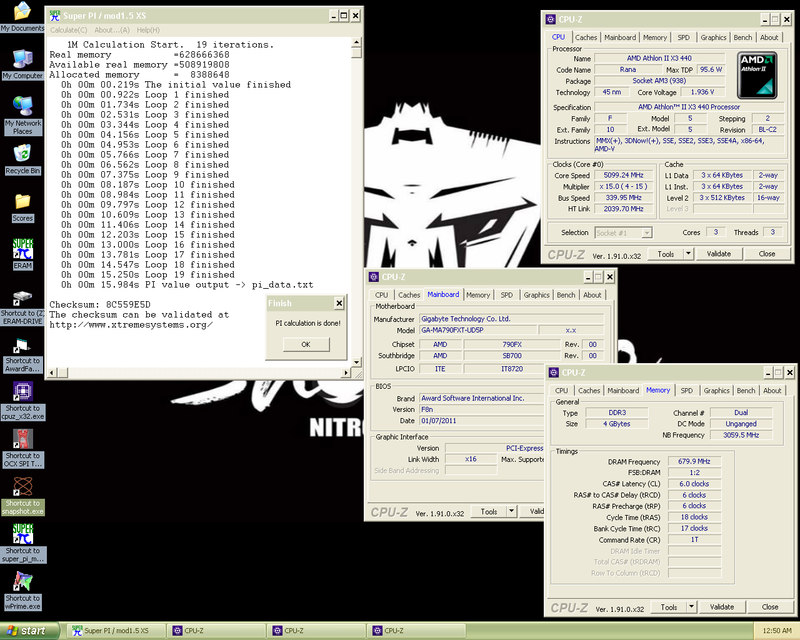The image size is (800, 640).
Task: Expand Tools dropdown arrow in Memory window
Action: (x=691, y=607)
